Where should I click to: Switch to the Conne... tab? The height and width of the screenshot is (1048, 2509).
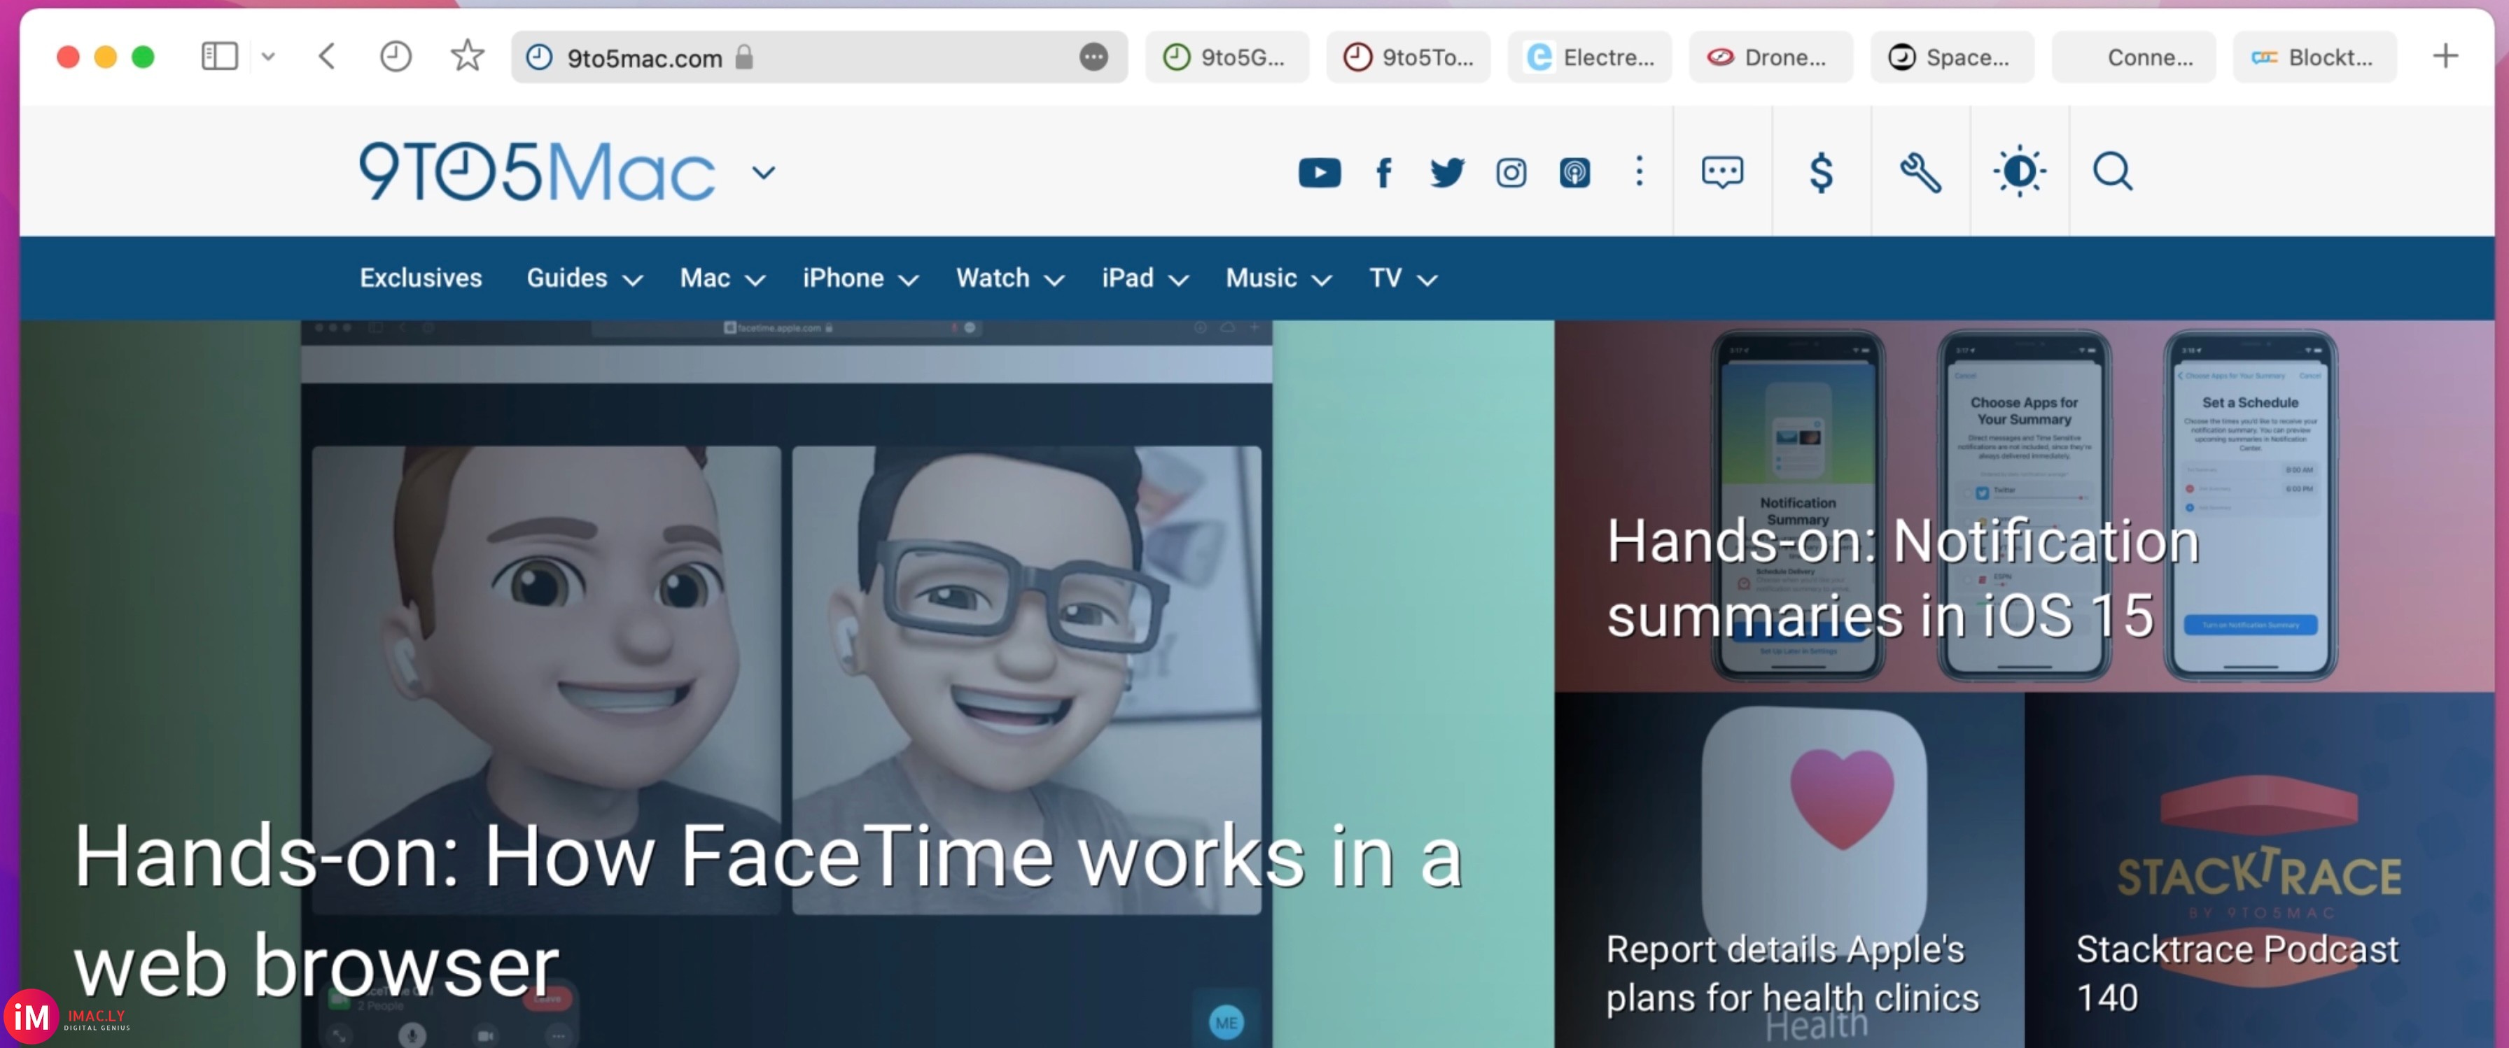click(2133, 57)
